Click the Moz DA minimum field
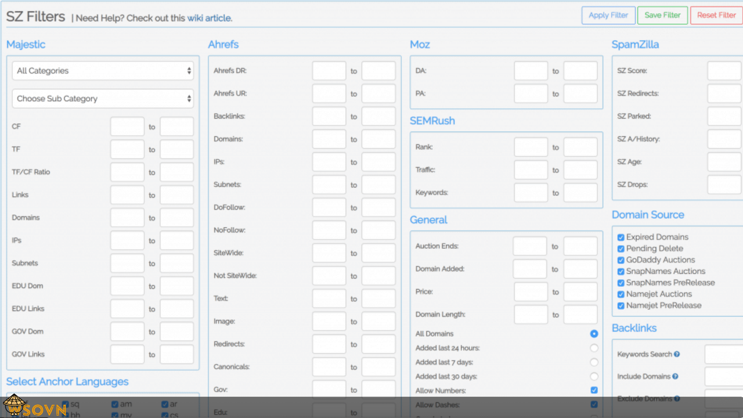Viewport: 743px width, 418px height. [531, 71]
